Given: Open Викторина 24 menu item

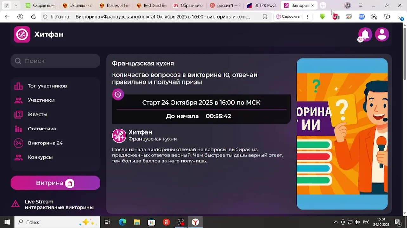Looking at the screenshot, I should (x=45, y=143).
